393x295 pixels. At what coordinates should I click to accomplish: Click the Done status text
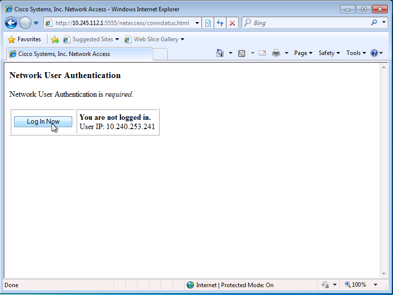tap(11, 285)
